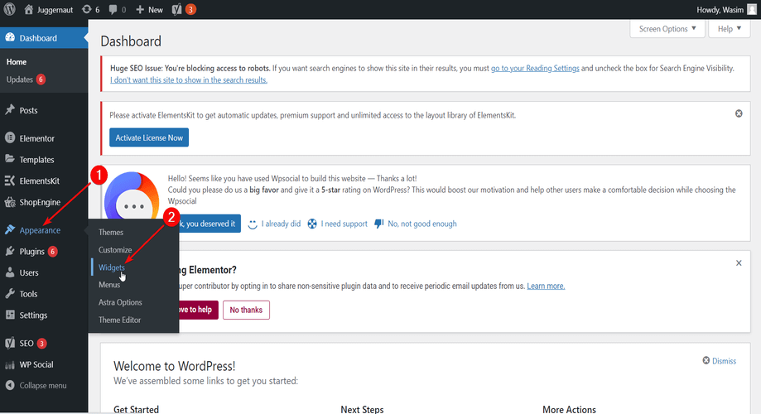Click the Elementor sidebar icon
Image resolution: width=761 pixels, height=414 pixels.
click(x=10, y=137)
